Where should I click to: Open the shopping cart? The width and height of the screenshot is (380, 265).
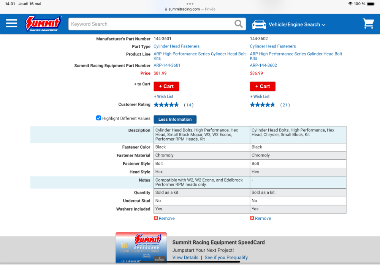[x=368, y=24]
